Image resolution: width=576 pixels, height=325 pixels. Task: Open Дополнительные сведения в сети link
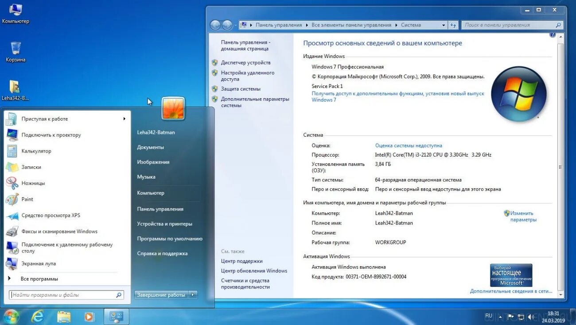[x=511, y=291]
